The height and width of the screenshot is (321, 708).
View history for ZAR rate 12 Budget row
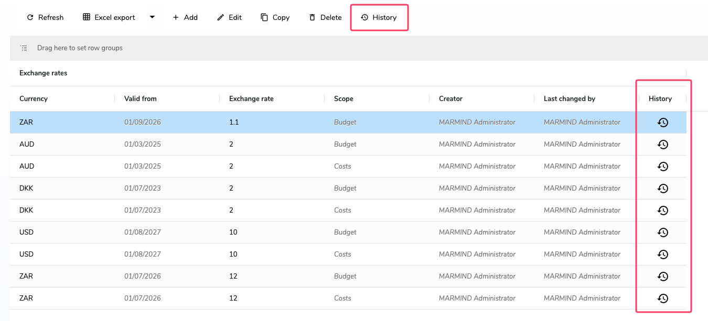(x=663, y=276)
